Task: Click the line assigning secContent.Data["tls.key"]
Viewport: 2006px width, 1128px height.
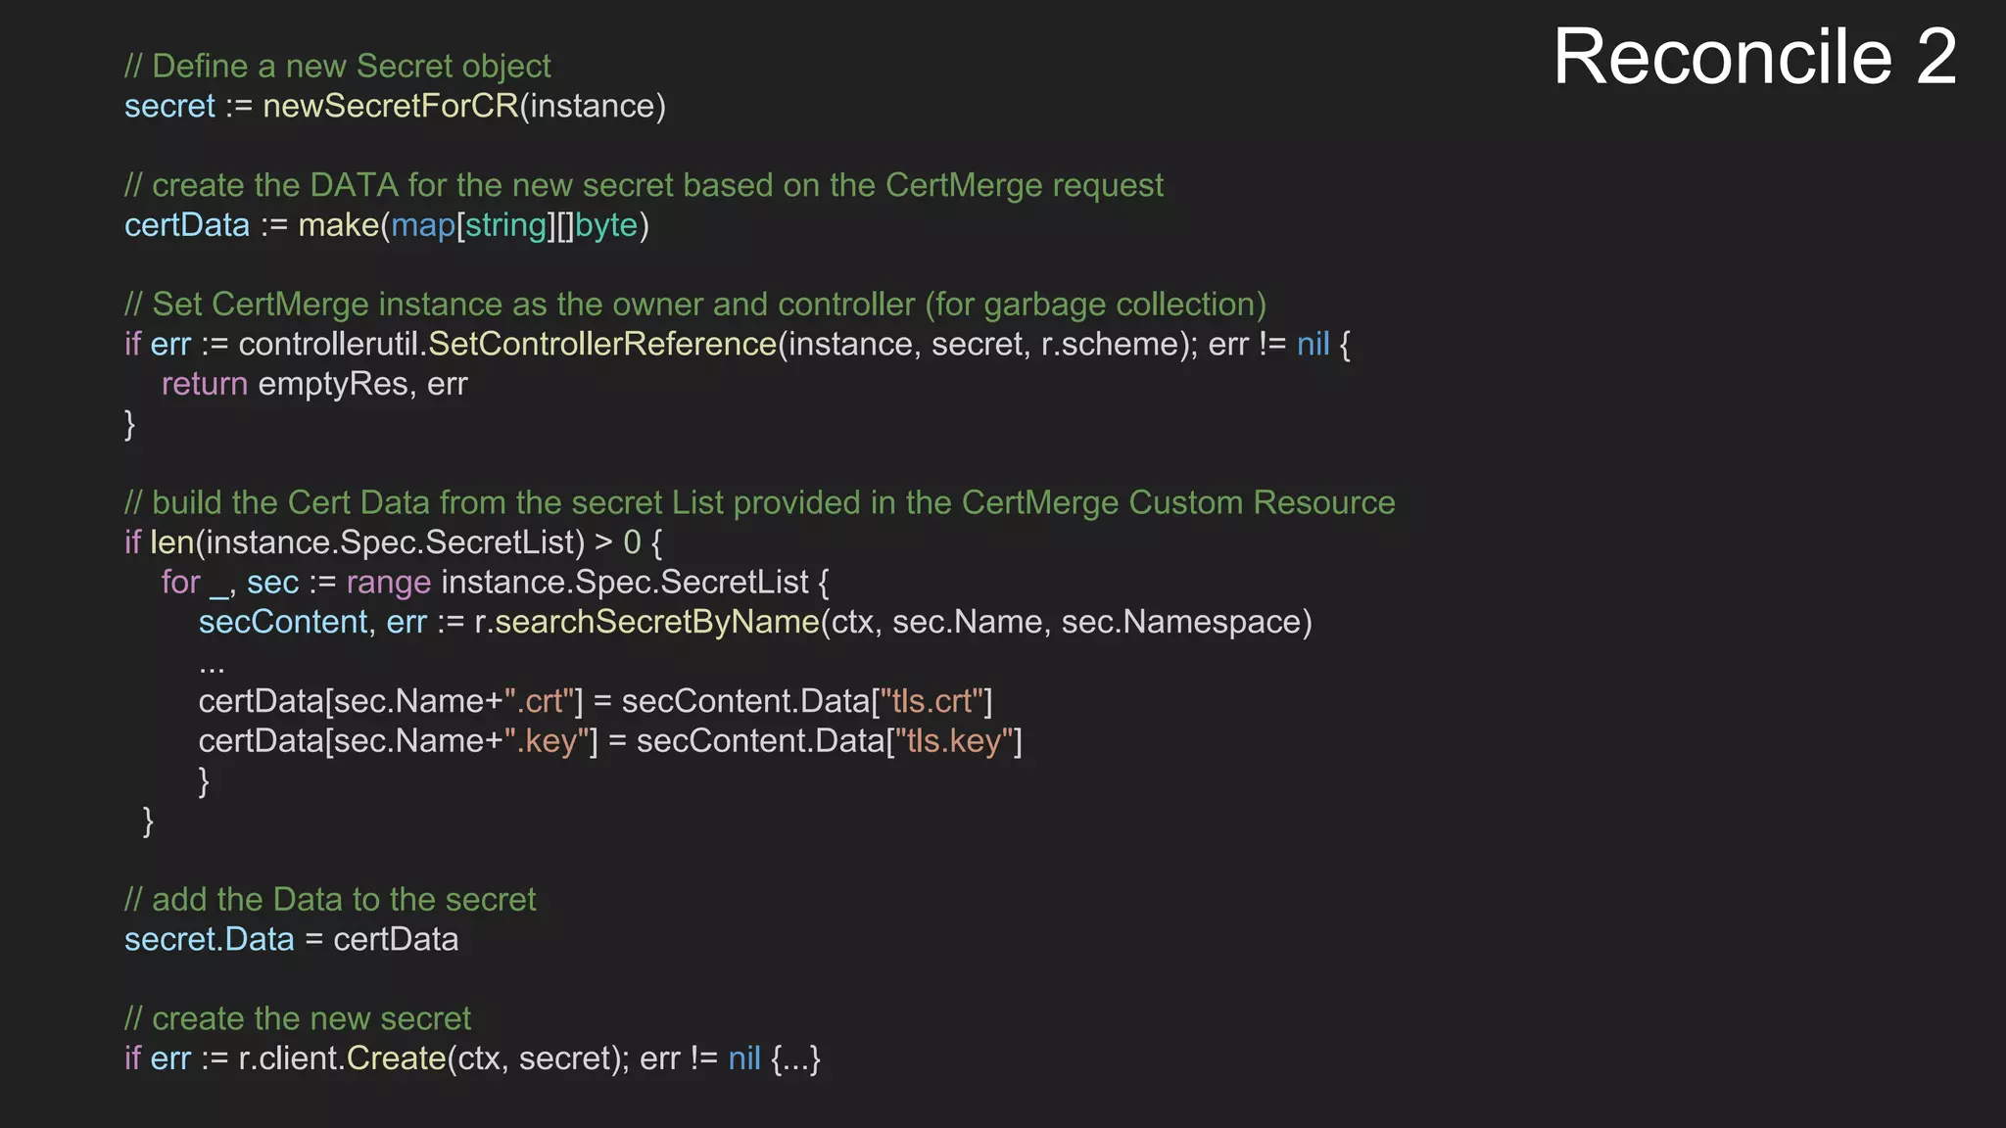Action: coord(610,741)
